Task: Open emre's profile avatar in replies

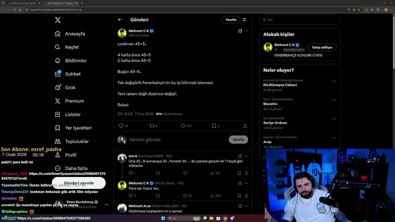Action: [122, 158]
